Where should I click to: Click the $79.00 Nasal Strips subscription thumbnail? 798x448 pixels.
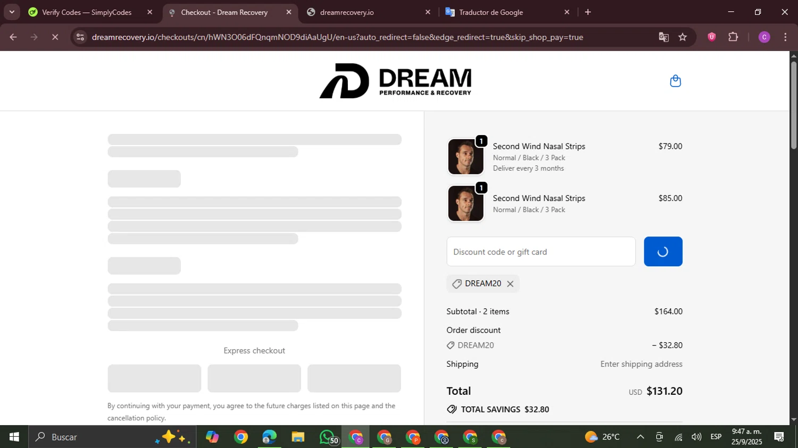click(465, 157)
